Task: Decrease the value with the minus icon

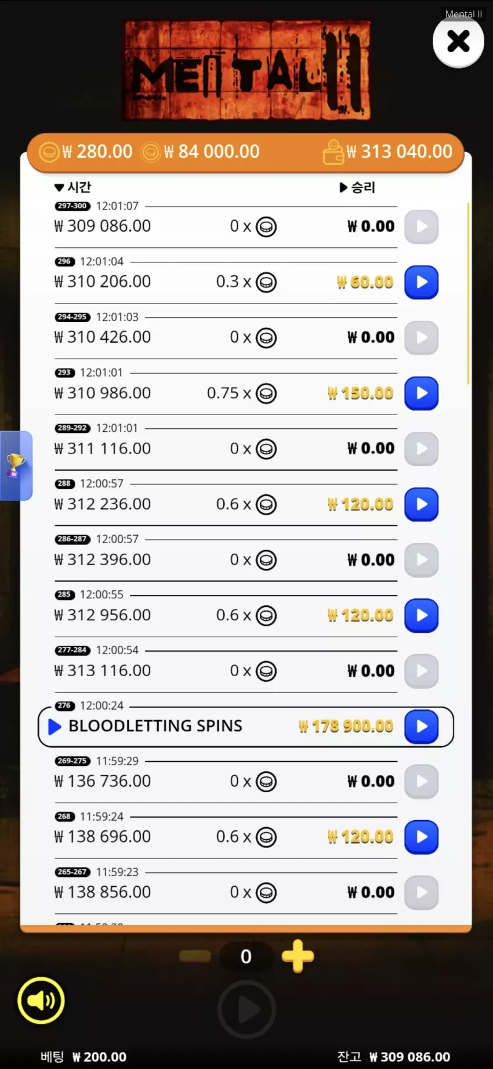Action: [x=195, y=956]
